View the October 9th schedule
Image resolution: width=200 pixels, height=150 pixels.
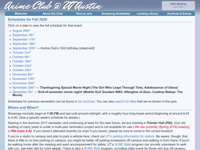21,57
